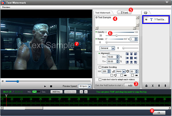Click bottom-center alignment icon
This screenshot has height=116, width=172.
pyautogui.click(x=131, y=62)
